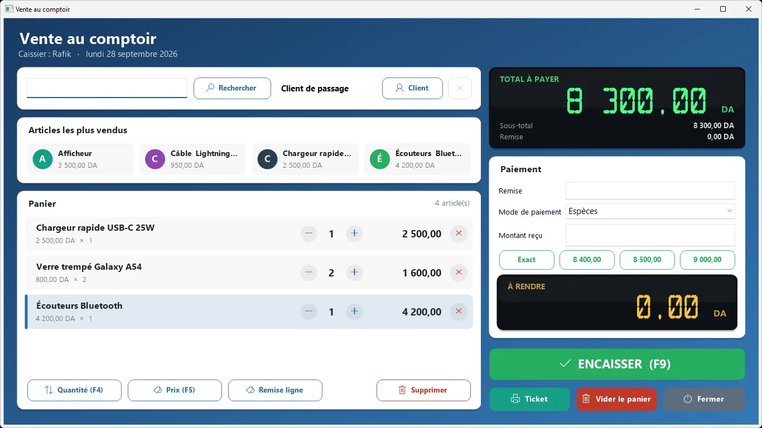
Task: Select the Verre trempé Galaxy A54 row
Action: pos(249,273)
